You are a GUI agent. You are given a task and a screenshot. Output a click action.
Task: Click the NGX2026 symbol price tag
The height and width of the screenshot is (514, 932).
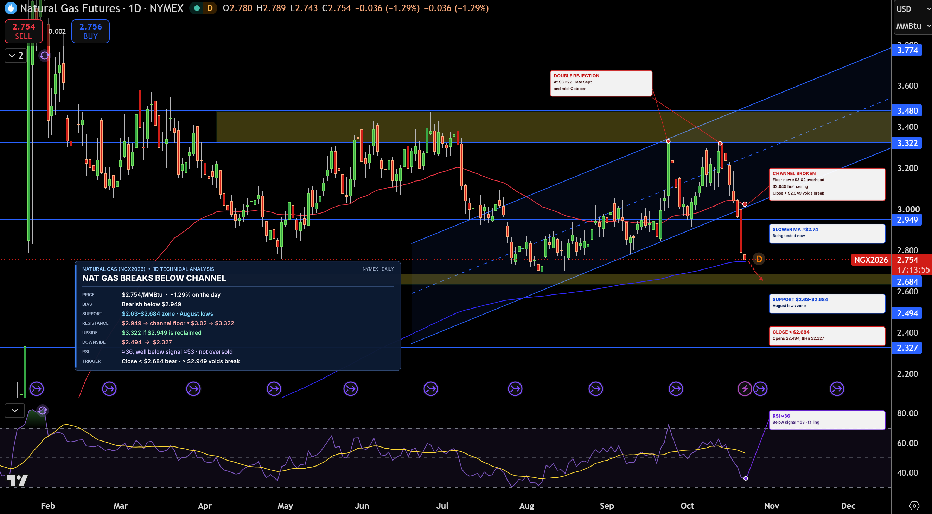tap(871, 260)
